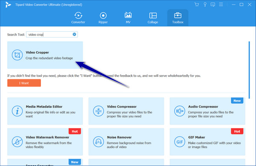Open the shopping cart purchase icon
Screen dimensions: 256x166
coord(197,5)
